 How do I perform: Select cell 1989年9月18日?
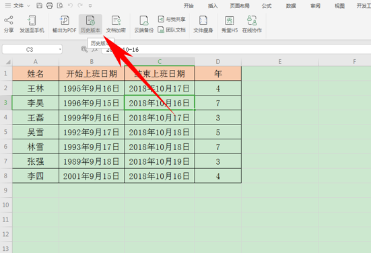tap(92, 161)
